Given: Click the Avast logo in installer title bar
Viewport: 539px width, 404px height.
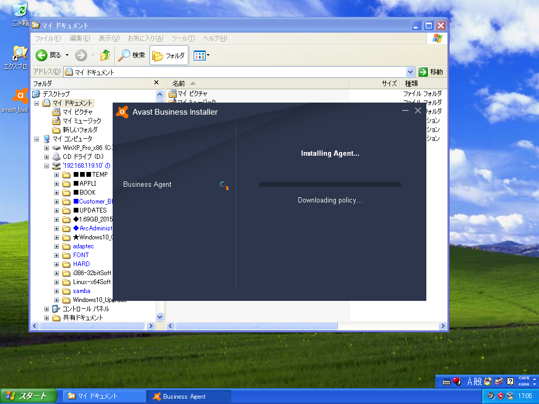Looking at the screenshot, I should click(122, 112).
